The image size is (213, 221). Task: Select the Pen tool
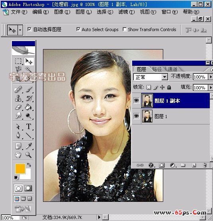coord(18,135)
